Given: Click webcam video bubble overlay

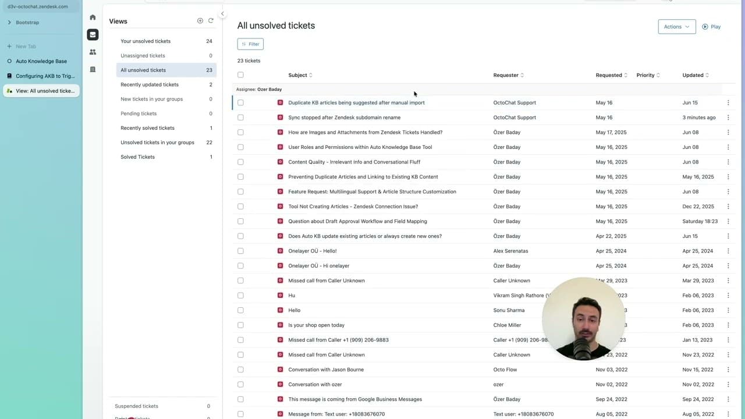Looking at the screenshot, I should (583, 318).
